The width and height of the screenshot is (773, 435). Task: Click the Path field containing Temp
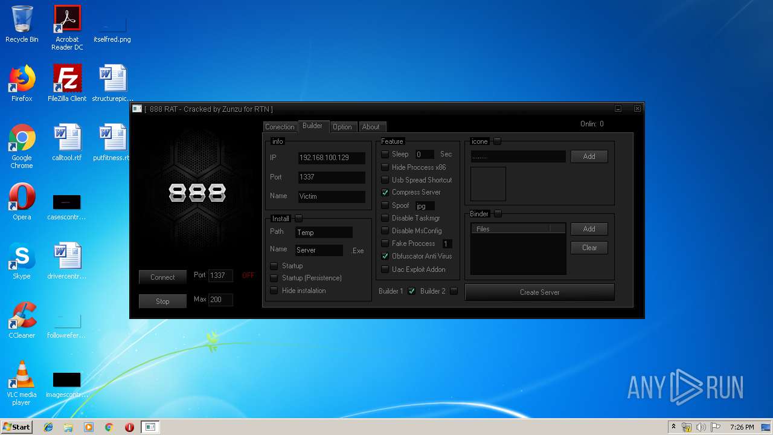point(324,233)
